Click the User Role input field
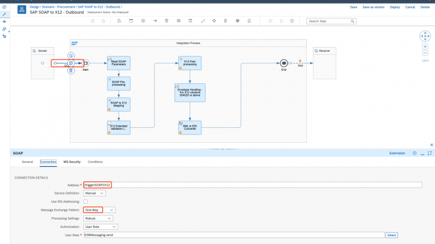The width and height of the screenshot is (435, 244). pyautogui.click(x=234, y=235)
